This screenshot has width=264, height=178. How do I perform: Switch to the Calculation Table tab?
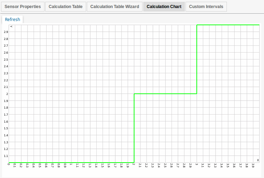pyautogui.click(x=65, y=7)
